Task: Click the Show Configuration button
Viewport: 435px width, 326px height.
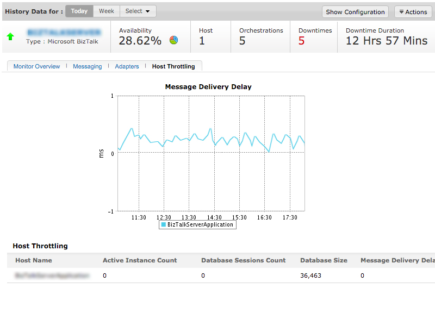Action: [355, 12]
